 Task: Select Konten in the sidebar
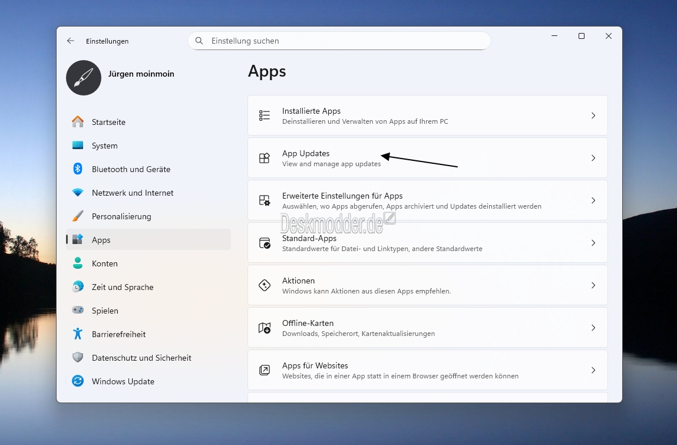point(105,263)
